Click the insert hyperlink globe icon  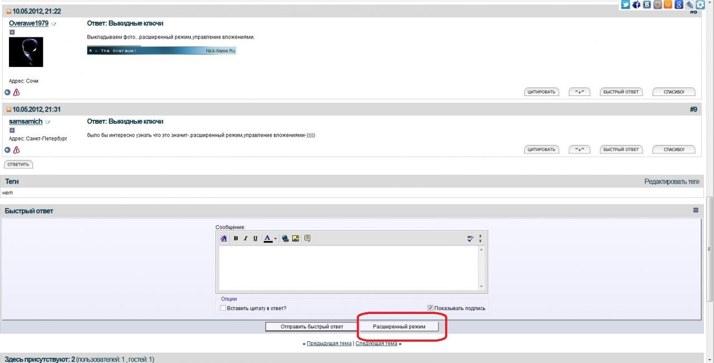pos(286,239)
